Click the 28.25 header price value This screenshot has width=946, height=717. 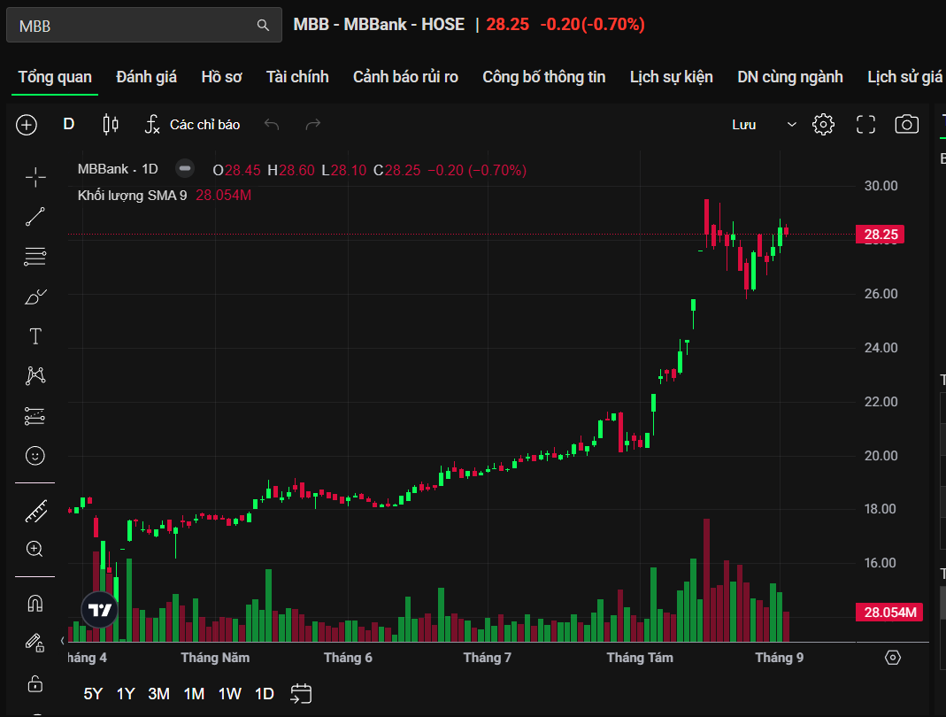click(507, 25)
